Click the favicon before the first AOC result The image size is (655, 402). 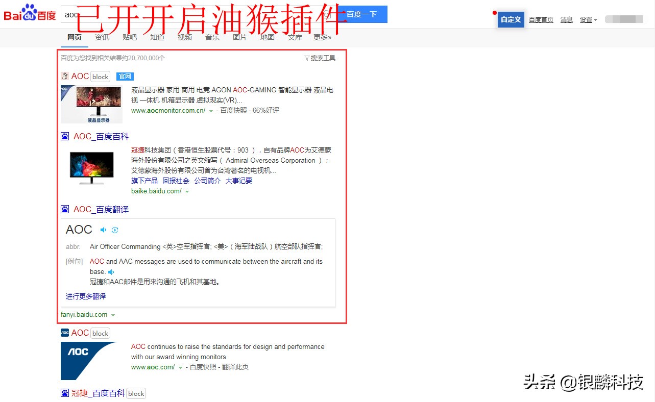coord(65,76)
